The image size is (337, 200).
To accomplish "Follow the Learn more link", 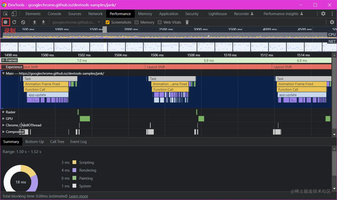I will click(x=79, y=196).
